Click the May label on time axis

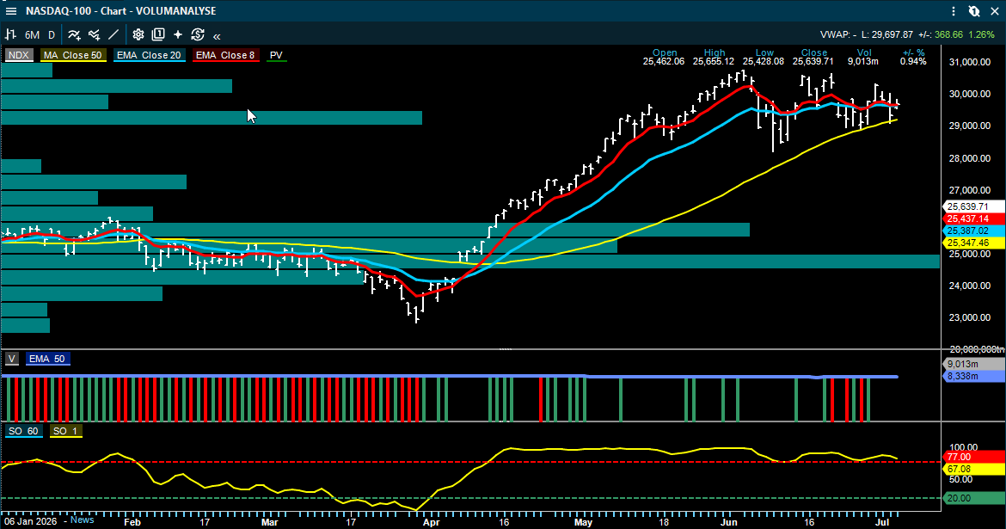[x=583, y=522]
